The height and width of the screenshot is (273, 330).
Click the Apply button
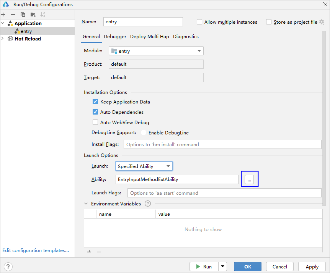click(312, 267)
